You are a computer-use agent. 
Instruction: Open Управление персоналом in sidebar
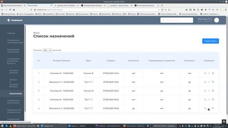(x=13, y=102)
